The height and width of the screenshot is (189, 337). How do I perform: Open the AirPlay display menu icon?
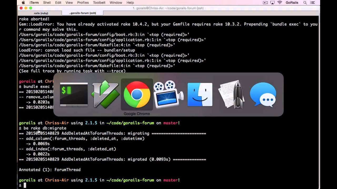pyautogui.click(x=272, y=3)
